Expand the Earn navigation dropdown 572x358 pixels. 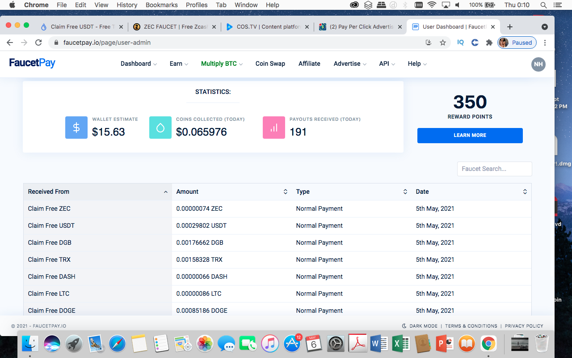tap(179, 64)
